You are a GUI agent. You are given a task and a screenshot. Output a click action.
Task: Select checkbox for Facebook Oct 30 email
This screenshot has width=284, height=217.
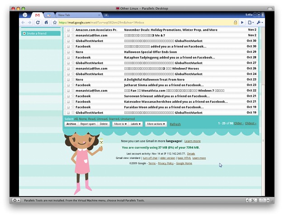tap(68, 47)
